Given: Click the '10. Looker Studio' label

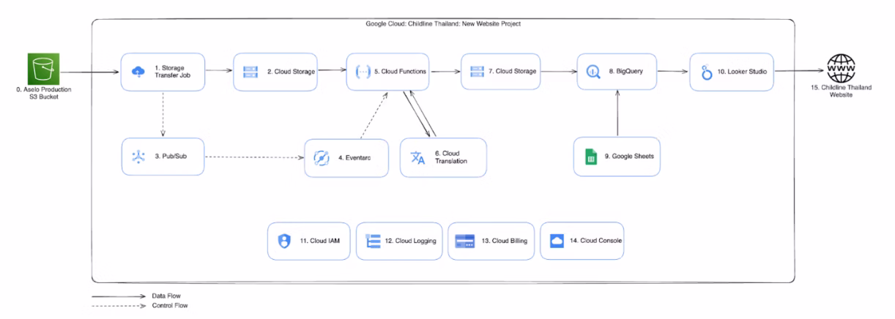Looking at the screenshot, I should tap(742, 72).
